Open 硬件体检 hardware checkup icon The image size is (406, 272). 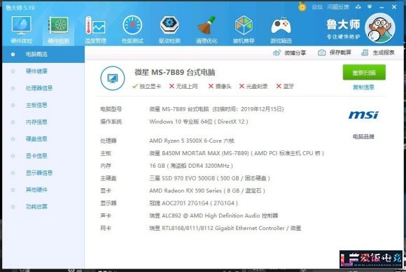click(x=21, y=29)
